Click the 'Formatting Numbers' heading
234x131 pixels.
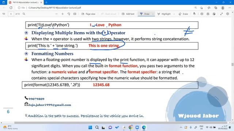(52, 53)
